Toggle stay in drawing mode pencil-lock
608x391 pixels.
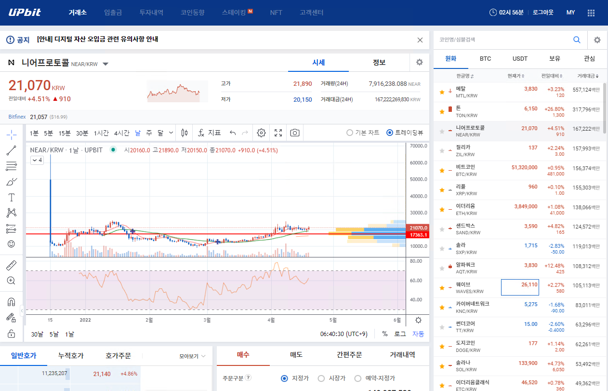(x=11, y=317)
